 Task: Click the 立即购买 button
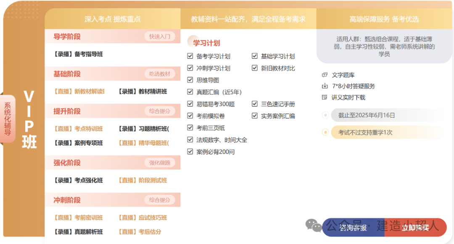tap(415, 228)
